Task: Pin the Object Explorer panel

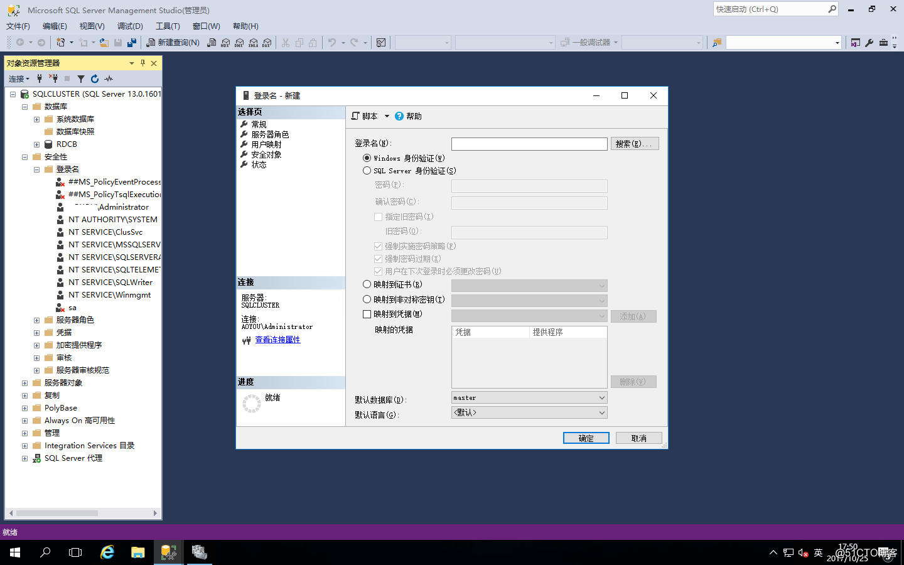Action: pyautogui.click(x=143, y=63)
